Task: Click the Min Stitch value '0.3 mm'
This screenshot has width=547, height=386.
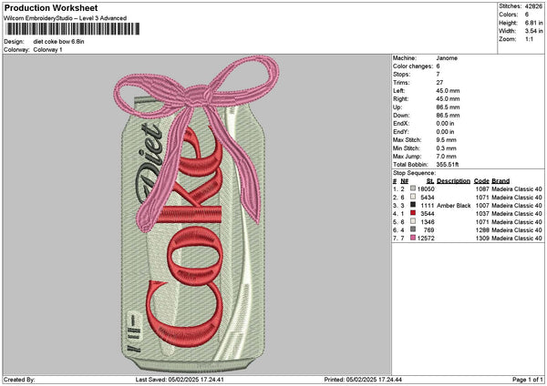Action: click(x=446, y=148)
